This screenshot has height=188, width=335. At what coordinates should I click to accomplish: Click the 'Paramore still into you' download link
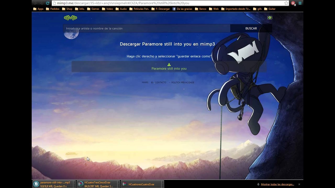[x=169, y=69]
